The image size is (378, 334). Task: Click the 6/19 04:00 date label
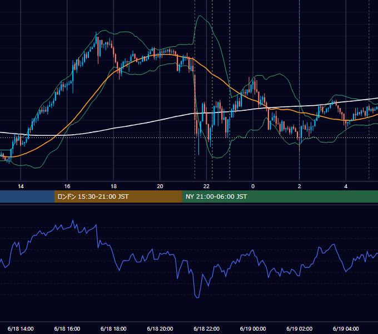click(346, 328)
